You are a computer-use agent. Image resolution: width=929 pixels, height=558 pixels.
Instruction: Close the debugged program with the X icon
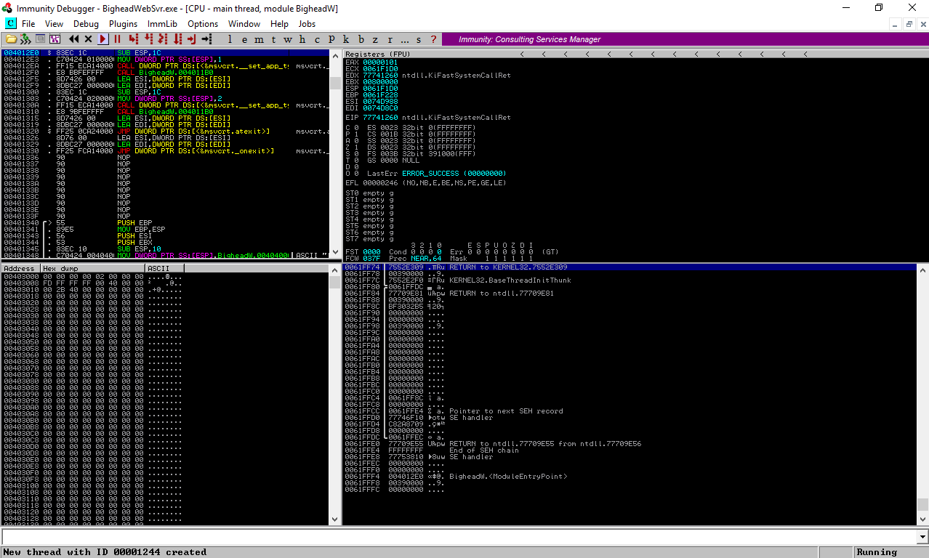[89, 39]
